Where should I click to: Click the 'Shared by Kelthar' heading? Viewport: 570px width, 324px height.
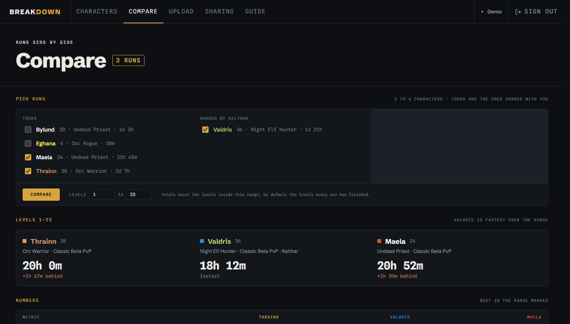(x=224, y=119)
